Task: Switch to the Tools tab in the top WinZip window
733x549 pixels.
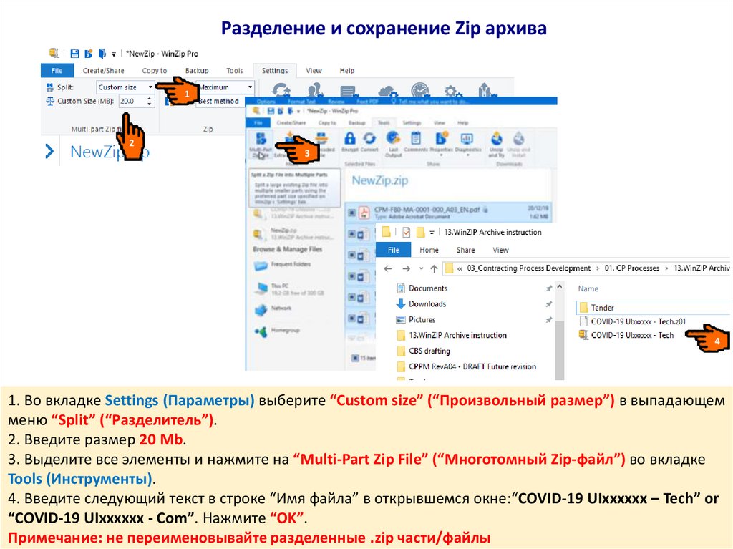Action: (235, 71)
